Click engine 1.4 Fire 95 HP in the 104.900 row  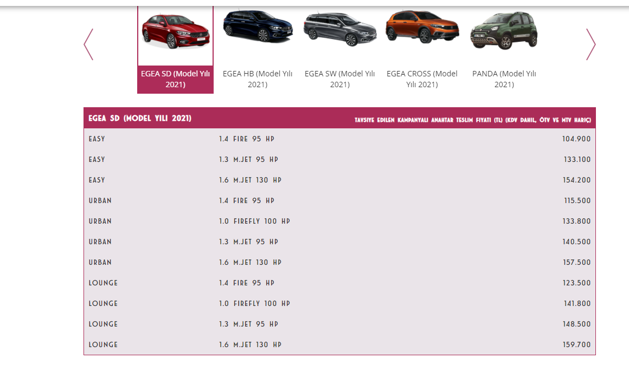click(247, 139)
